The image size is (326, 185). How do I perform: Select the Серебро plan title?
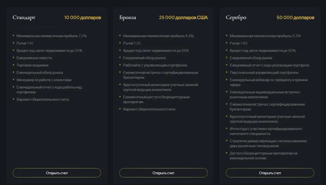point(236,17)
